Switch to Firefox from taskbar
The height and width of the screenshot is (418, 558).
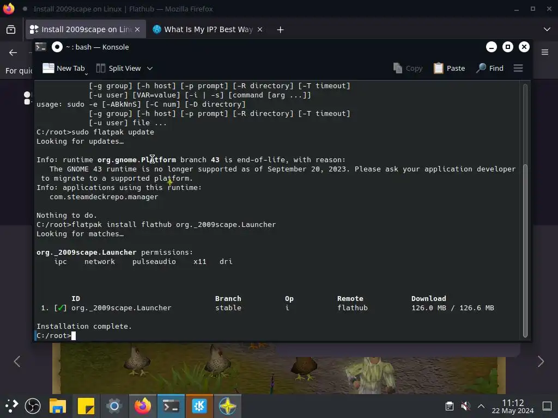[x=142, y=405]
